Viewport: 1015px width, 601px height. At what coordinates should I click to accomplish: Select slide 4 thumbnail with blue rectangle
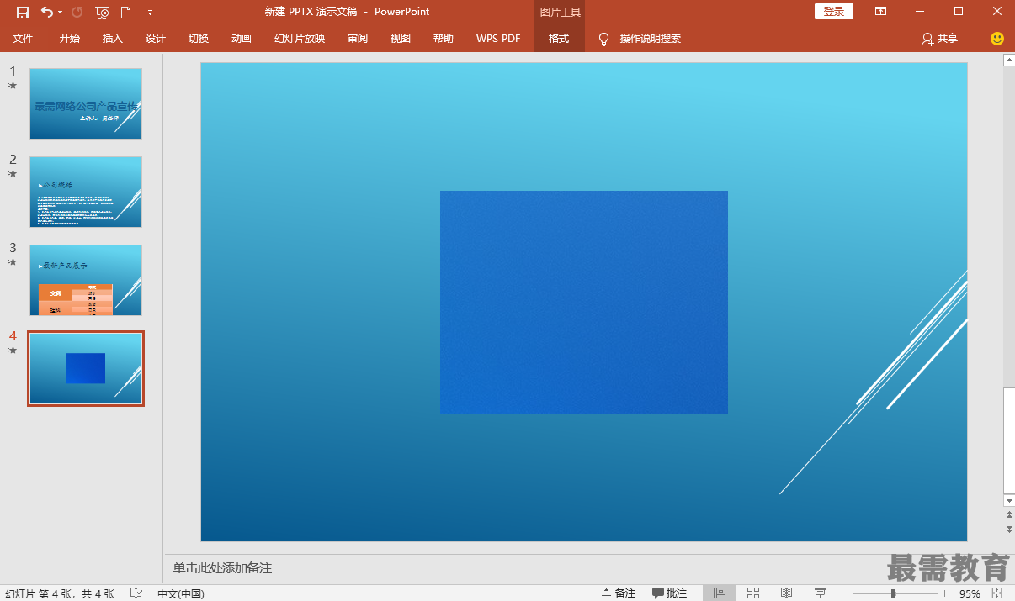[x=86, y=368]
